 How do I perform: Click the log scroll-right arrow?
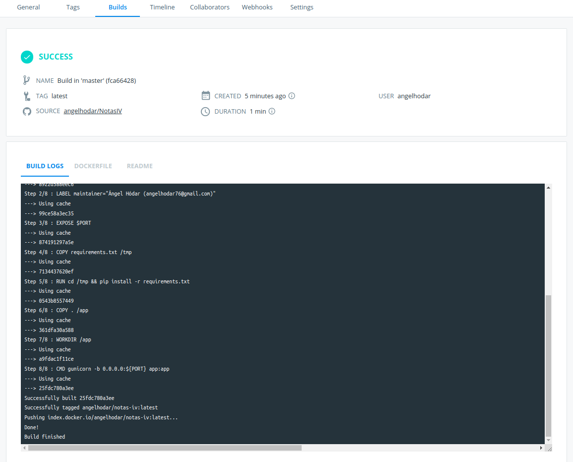[x=541, y=448]
